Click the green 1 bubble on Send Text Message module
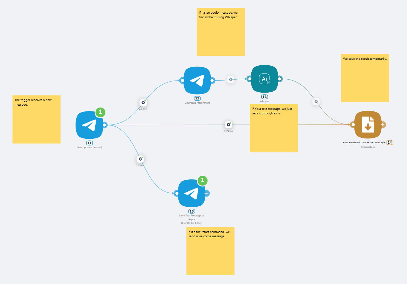Viewport: 407px width, 284px height. tap(202, 180)
